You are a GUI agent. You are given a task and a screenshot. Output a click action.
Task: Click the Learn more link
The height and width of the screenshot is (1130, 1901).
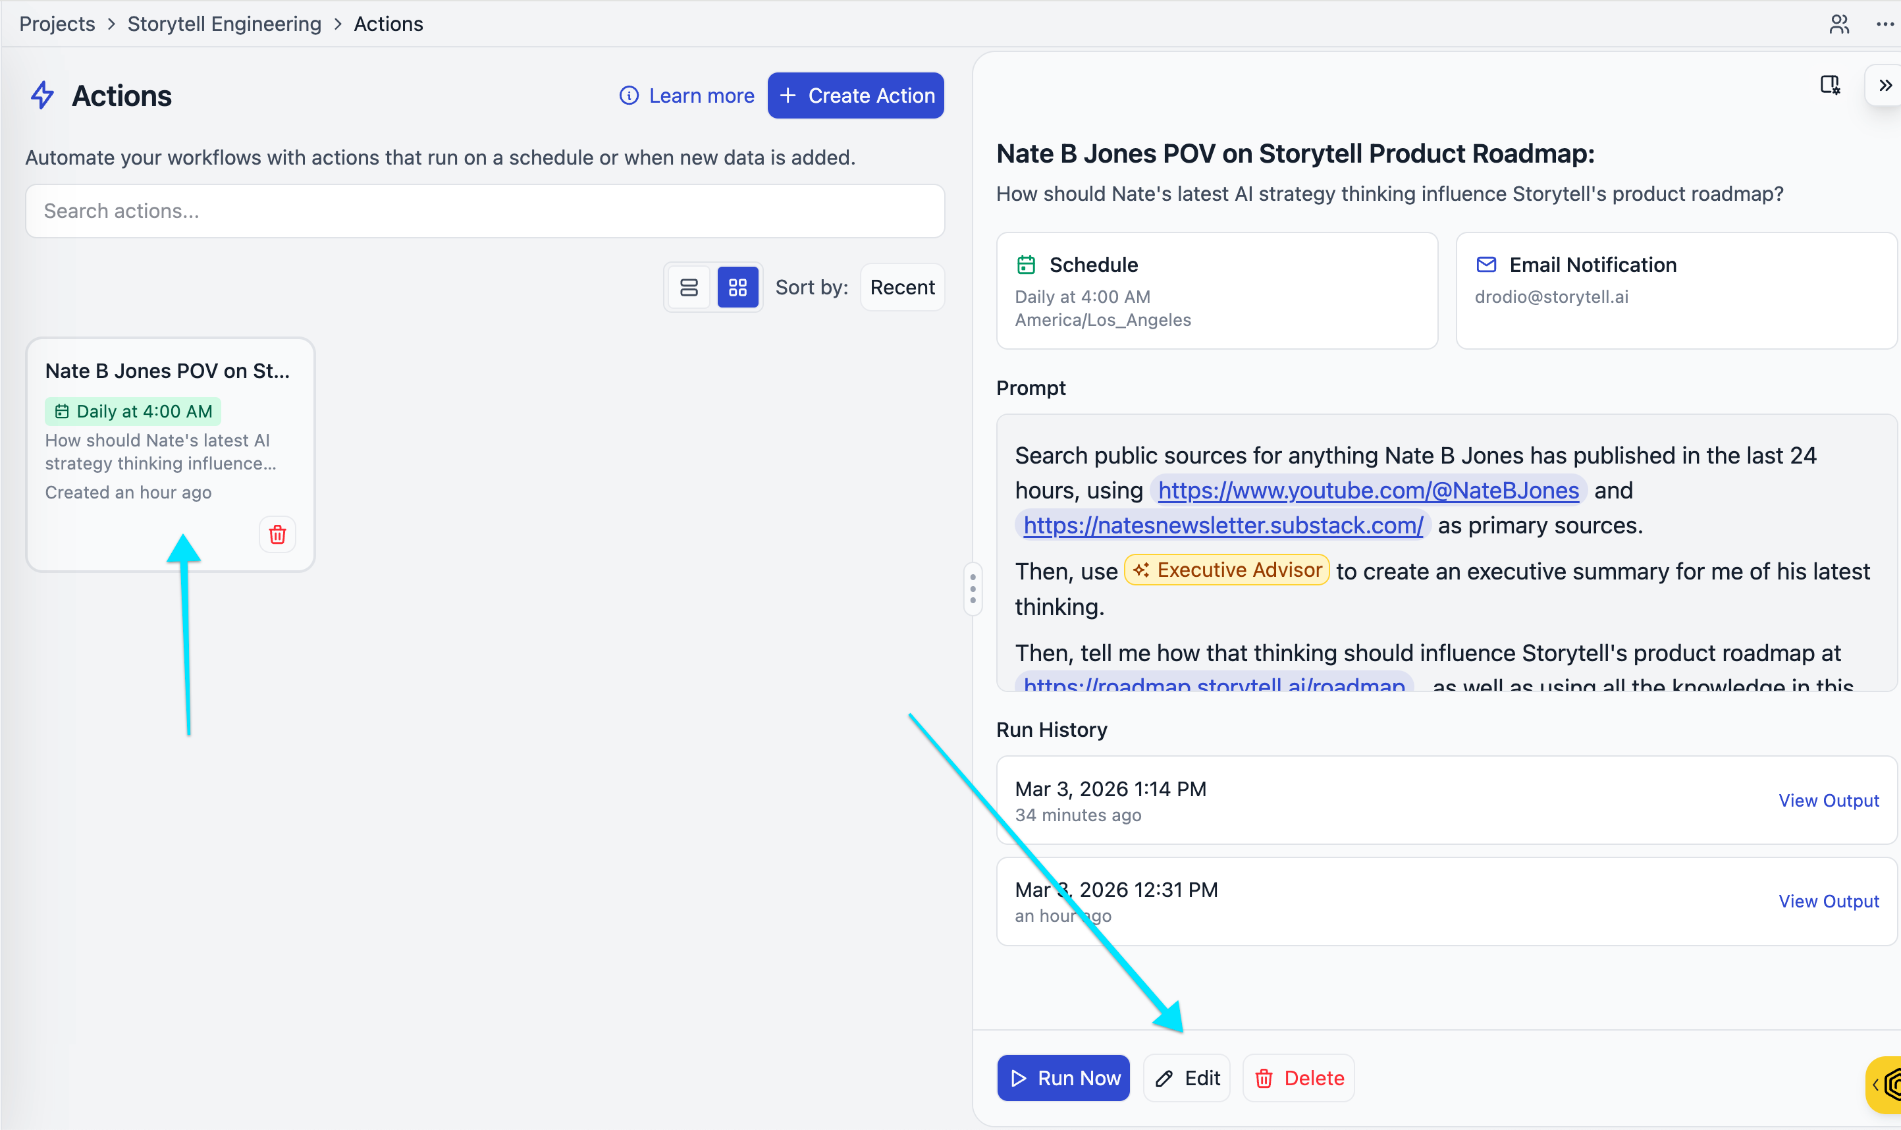(701, 96)
